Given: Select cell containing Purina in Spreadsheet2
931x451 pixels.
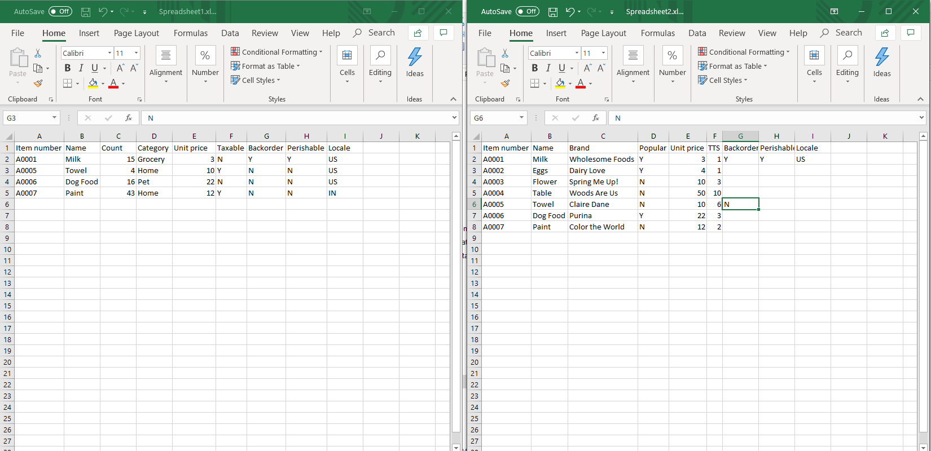Looking at the screenshot, I should pyautogui.click(x=602, y=215).
